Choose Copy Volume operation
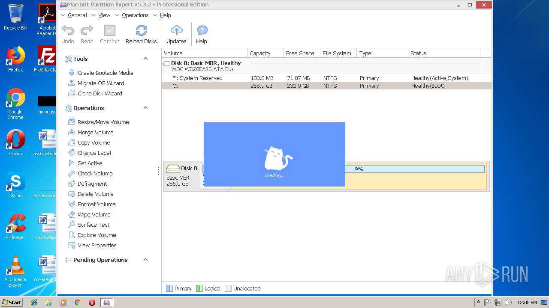Viewport: 549px width, 308px height. [94, 142]
